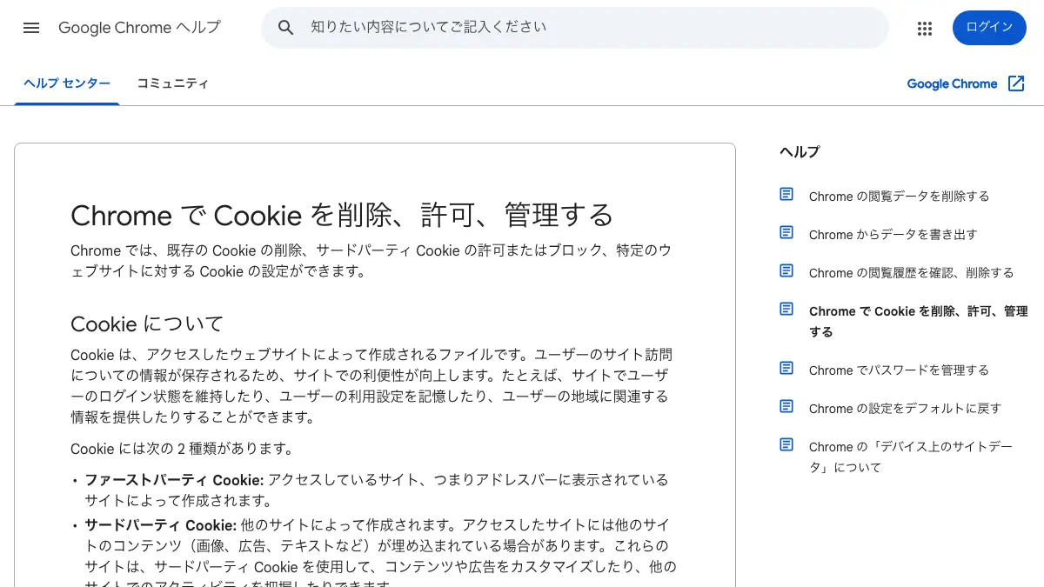This screenshot has width=1044, height=587.
Task: Click article icon beside Chrome の設定をデフォルトに戻す
Action: pos(786,407)
